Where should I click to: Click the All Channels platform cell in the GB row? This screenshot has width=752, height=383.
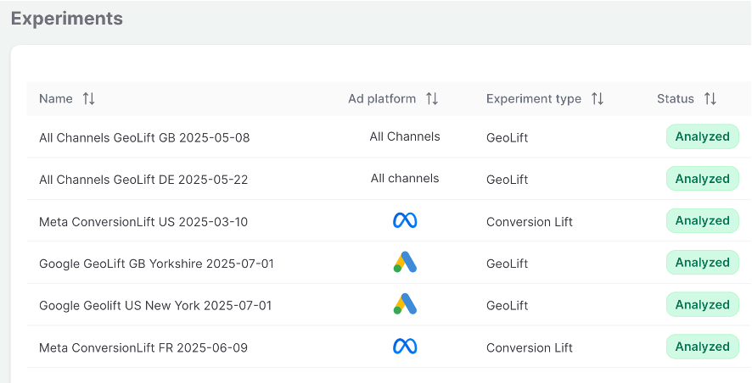405,136
